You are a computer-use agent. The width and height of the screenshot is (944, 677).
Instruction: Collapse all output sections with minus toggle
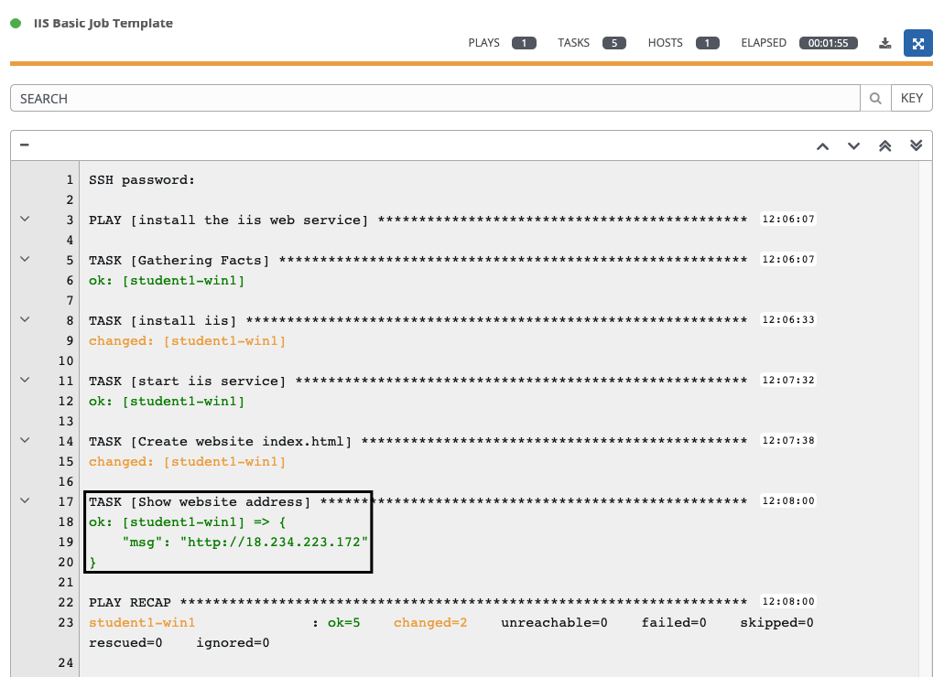[24, 145]
